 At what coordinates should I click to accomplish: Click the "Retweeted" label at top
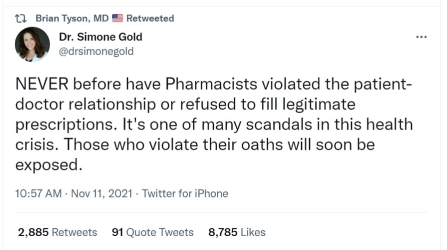[x=151, y=19]
